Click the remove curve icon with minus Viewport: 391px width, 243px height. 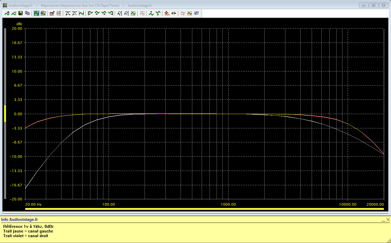tap(14, 13)
